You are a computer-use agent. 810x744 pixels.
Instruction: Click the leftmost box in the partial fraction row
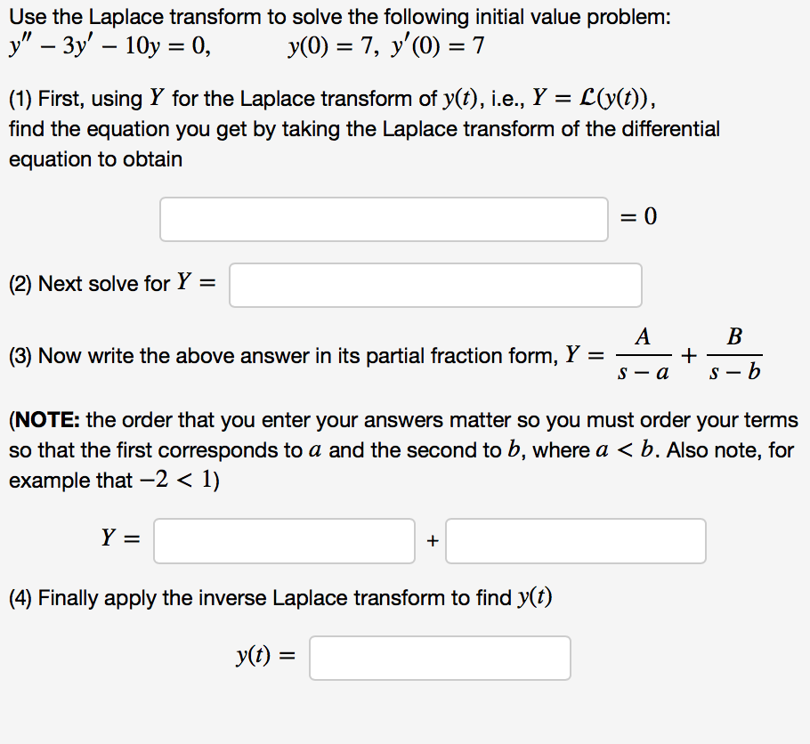(x=284, y=540)
